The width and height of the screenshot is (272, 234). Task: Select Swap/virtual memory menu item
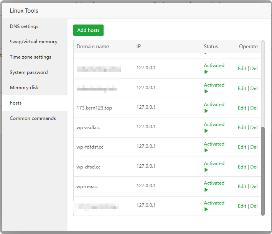coord(33,42)
